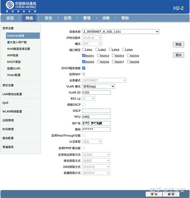This screenshot has height=198, width=190.
Task: Open the 网络 tab
Action: tap(29, 18)
